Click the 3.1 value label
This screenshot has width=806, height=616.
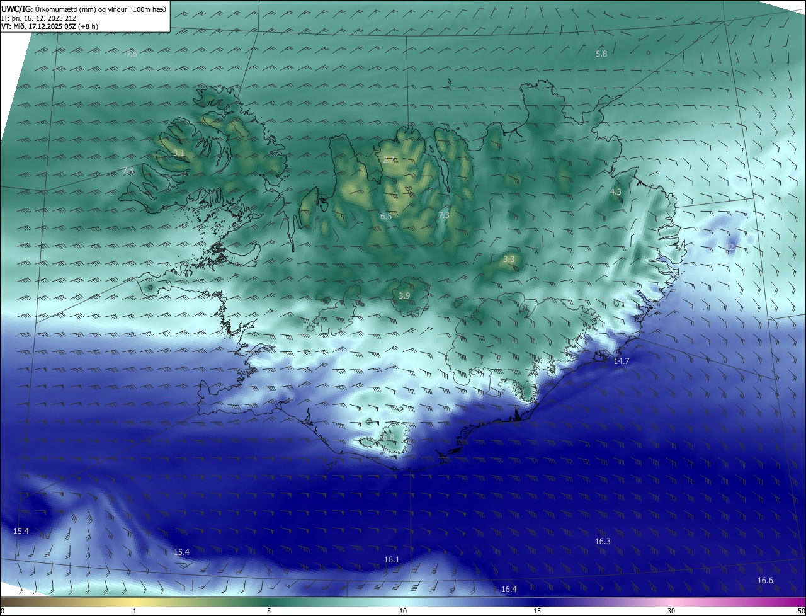179,153
